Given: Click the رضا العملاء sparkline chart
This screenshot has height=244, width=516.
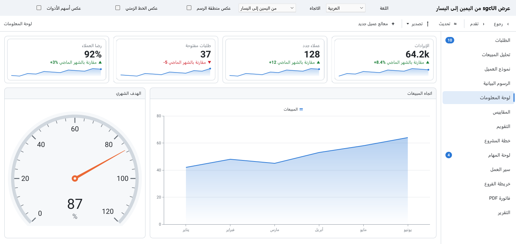Looking at the screenshot, I should click(56, 72).
